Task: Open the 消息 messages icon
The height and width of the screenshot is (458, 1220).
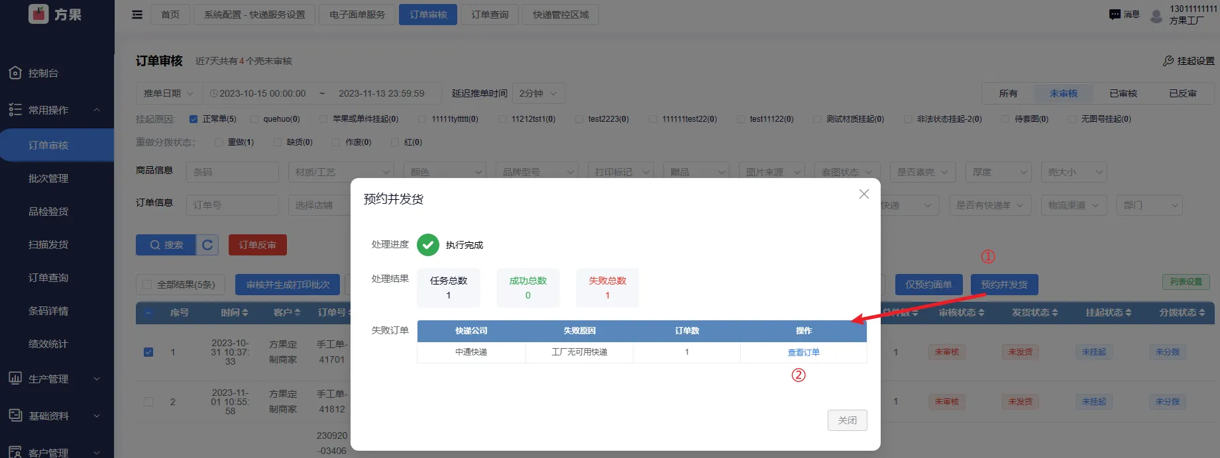Action: [1115, 15]
